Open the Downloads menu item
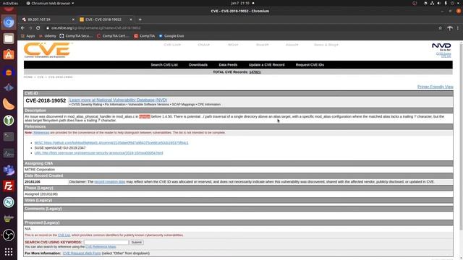 [x=198, y=65]
